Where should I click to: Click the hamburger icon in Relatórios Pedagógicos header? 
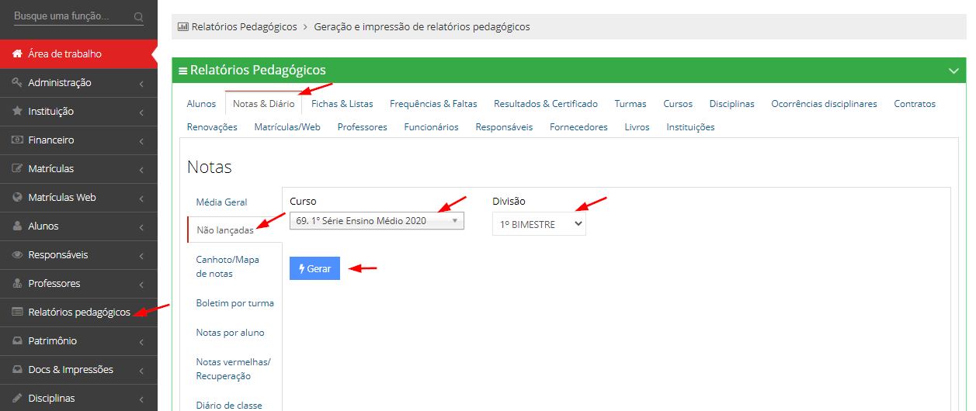[183, 71]
